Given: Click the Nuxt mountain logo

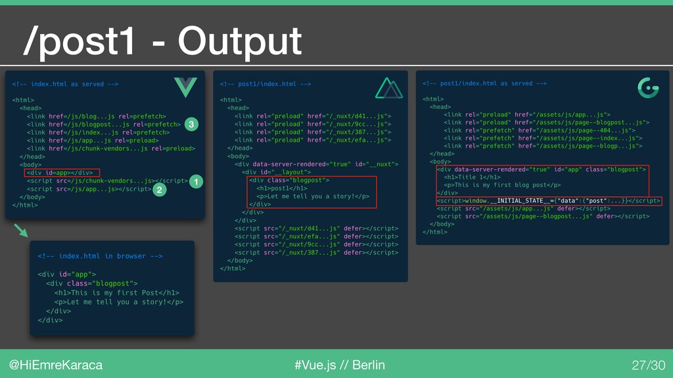Looking at the screenshot, I should (389, 89).
